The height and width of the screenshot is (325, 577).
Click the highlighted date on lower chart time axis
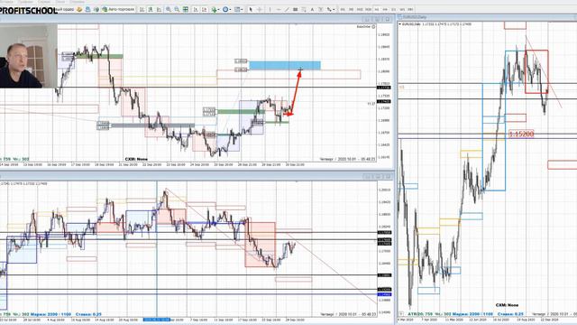point(156,320)
